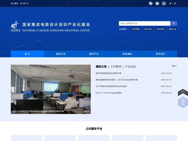Click the slogan 用心服务 全力创芯
This screenshot has height=141, width=188.
pyautogui.click(x=20, y=3)
